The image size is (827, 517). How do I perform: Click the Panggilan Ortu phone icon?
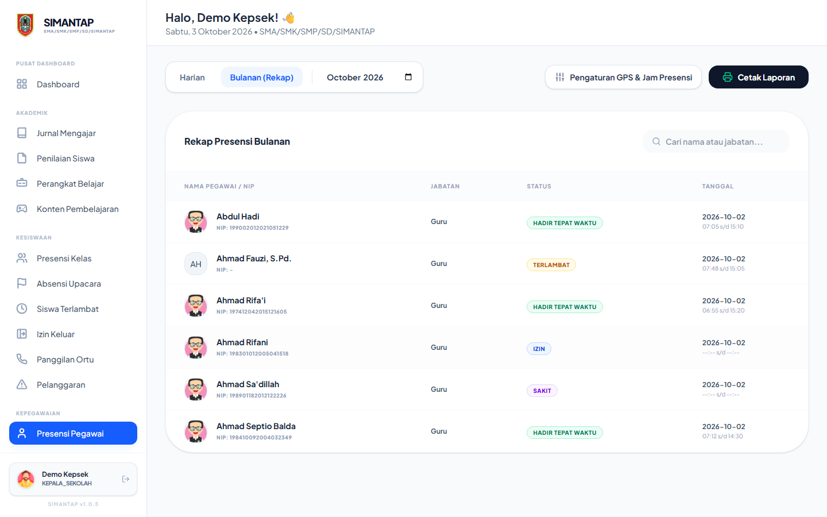(x=22, y=360)
